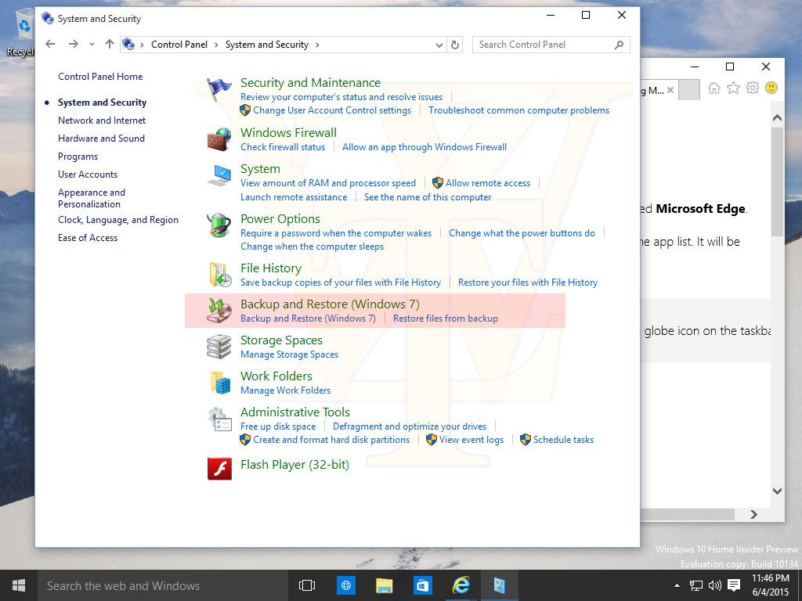Click the Administrative Tools gear icon
This screenshot has width=802, height=601.
tap(220, 419)
